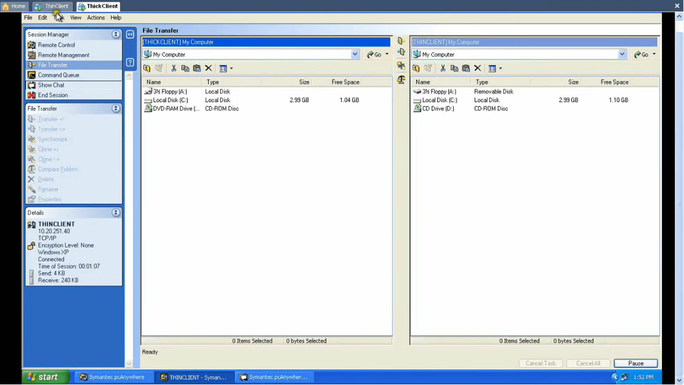Open THINCLIENT - Symantec taskbar item
This screenshot has width=684, height=385.
(194, 377)
